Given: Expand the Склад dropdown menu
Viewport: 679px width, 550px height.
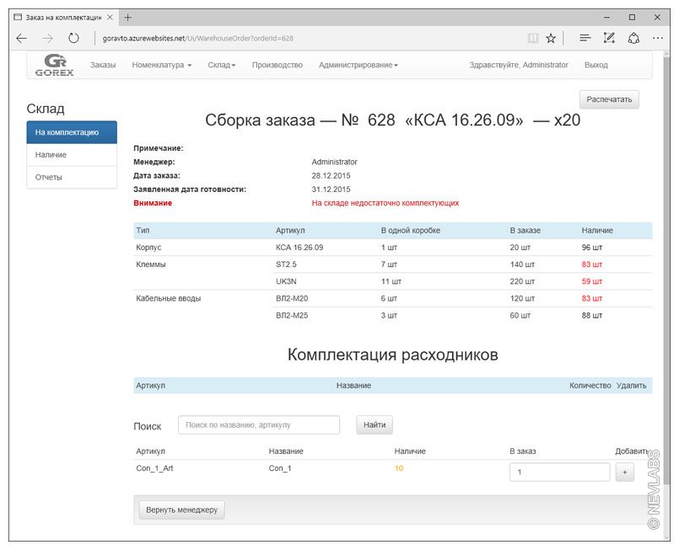Looking at the screenshot, I should tap(222, 65).
